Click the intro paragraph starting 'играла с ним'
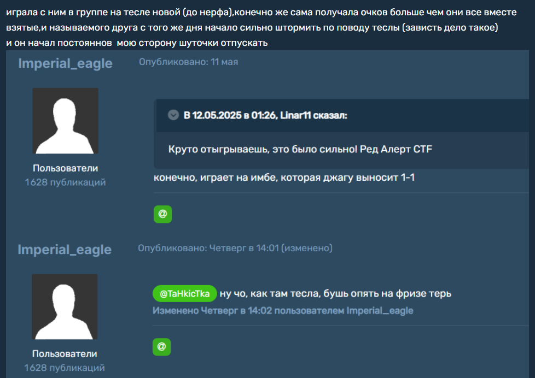The height and width of the screenshot is (378, 535). (x=261, y=28)
